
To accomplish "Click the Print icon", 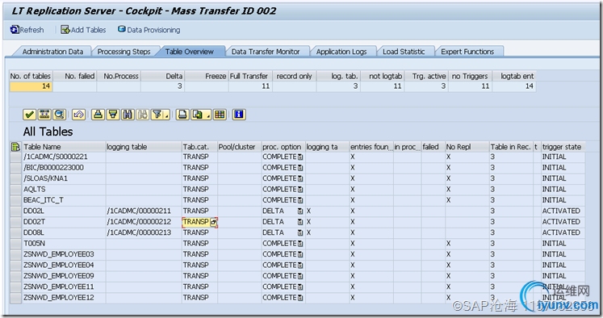I will 182,115.
